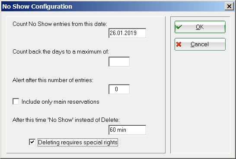
Task: Click the 'Include only main reservations' label text
Action: pyautogui.click(x=61, y=102)
